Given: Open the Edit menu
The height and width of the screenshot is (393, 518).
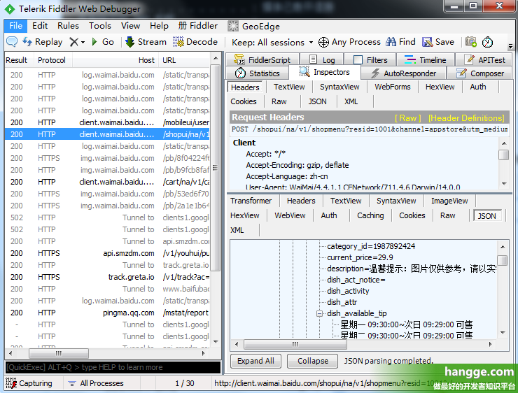Looking at the screenshot, I should click(40, 26).
